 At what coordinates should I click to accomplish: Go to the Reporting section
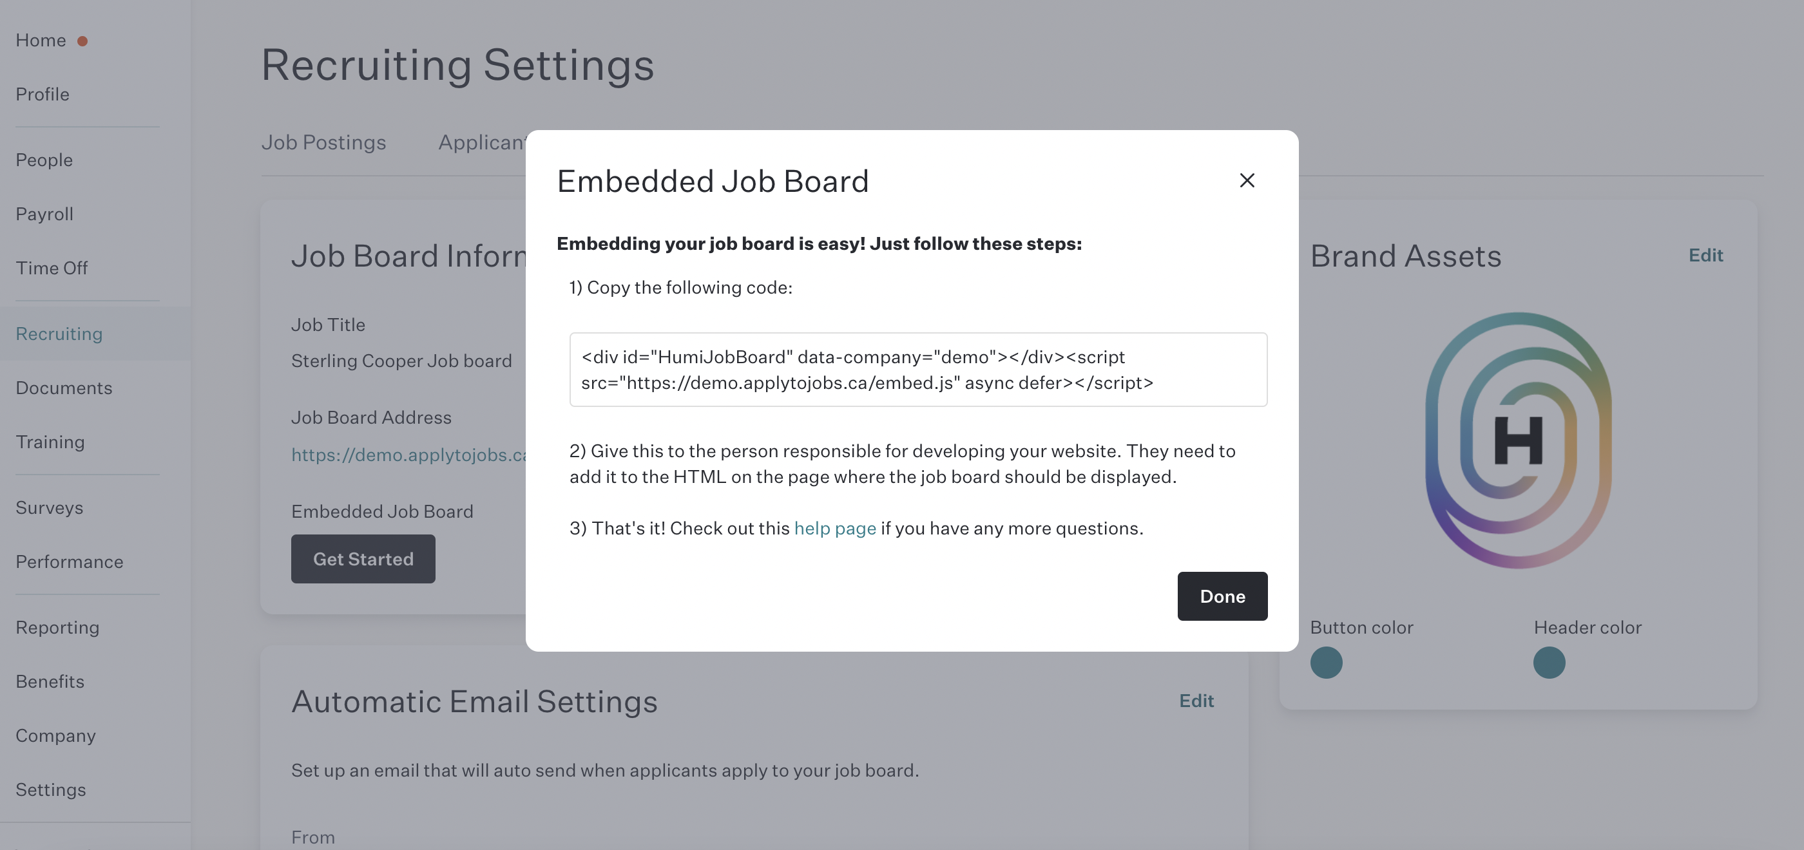point(57,627)
